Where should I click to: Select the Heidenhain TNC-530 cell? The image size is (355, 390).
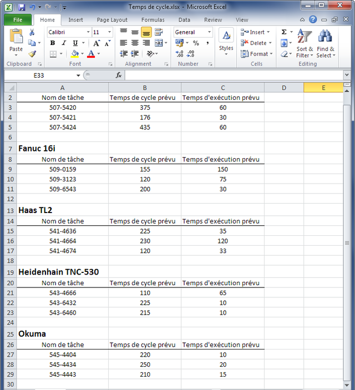click(63, 272)
